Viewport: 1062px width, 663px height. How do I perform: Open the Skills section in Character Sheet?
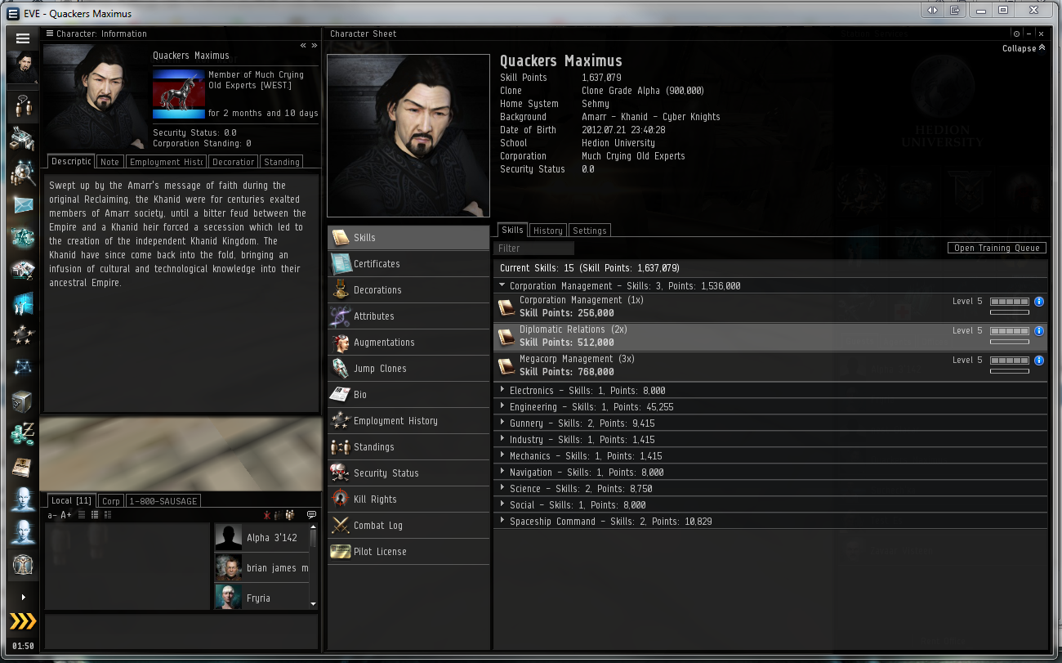pos(408,237)
